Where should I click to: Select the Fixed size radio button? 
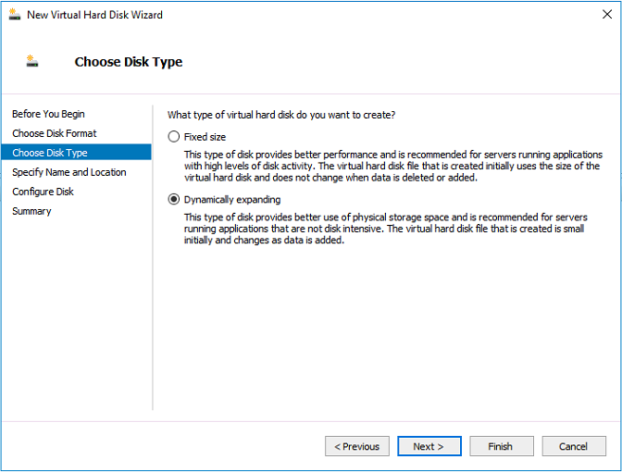point(174,137)
